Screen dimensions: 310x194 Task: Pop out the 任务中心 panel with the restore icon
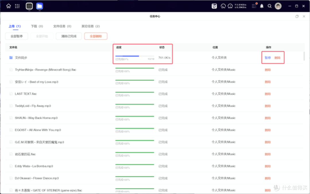297,16
